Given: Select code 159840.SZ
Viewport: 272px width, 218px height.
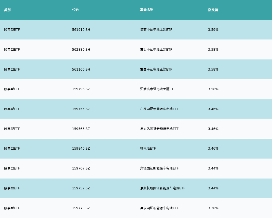Looking at the screenshot, I should click(81, 149).
